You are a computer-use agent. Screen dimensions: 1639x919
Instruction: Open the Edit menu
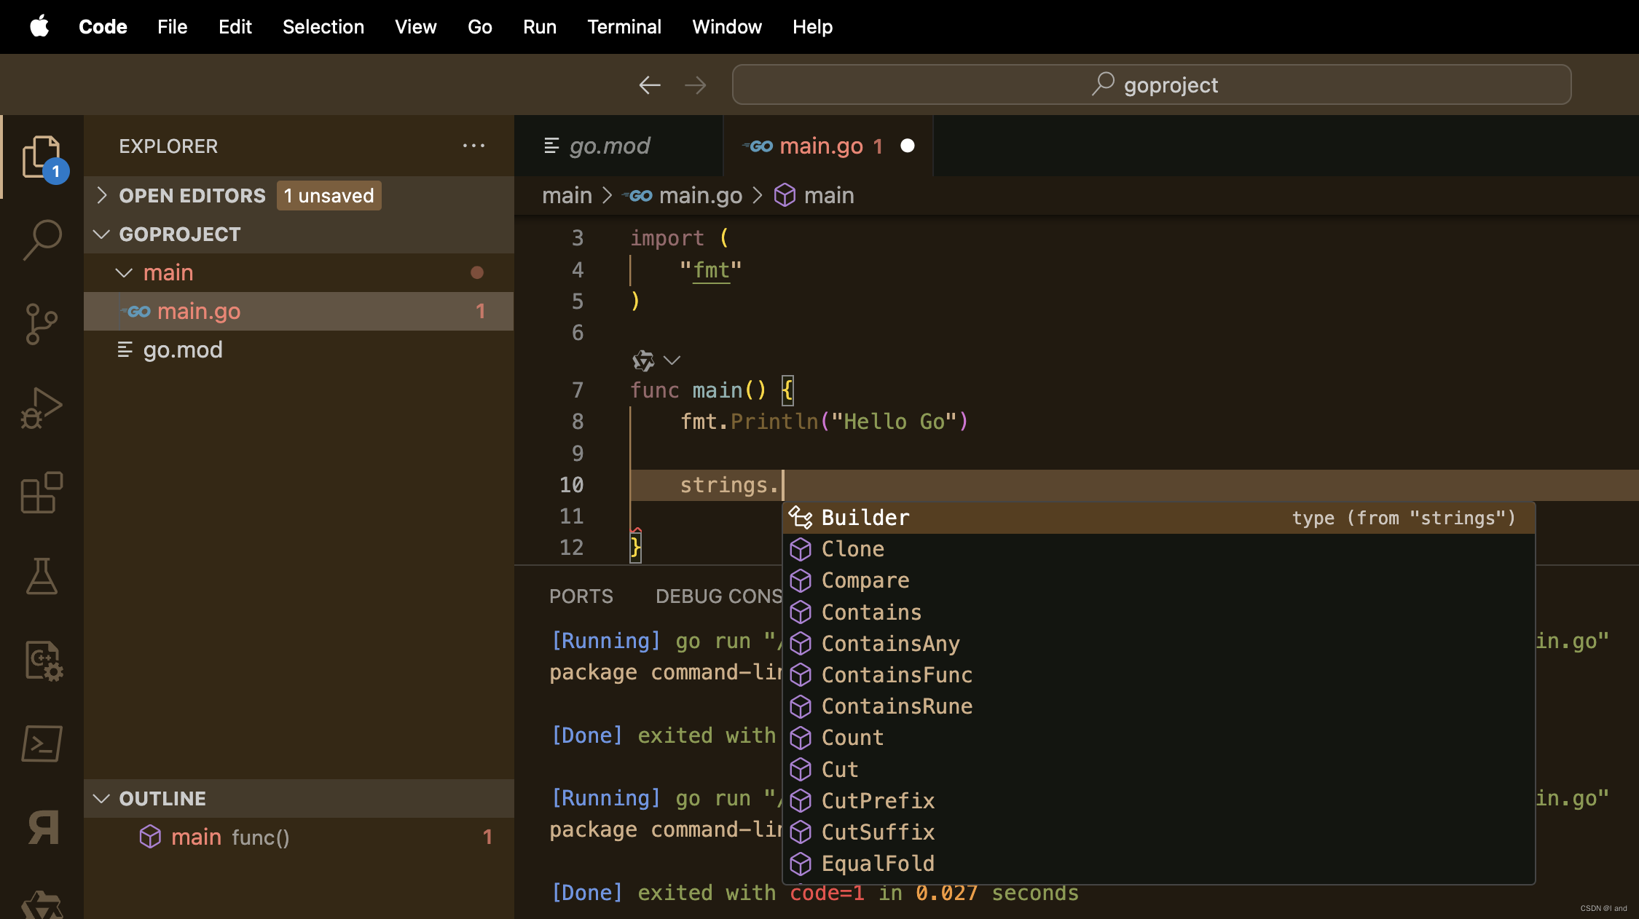[235, 27]
